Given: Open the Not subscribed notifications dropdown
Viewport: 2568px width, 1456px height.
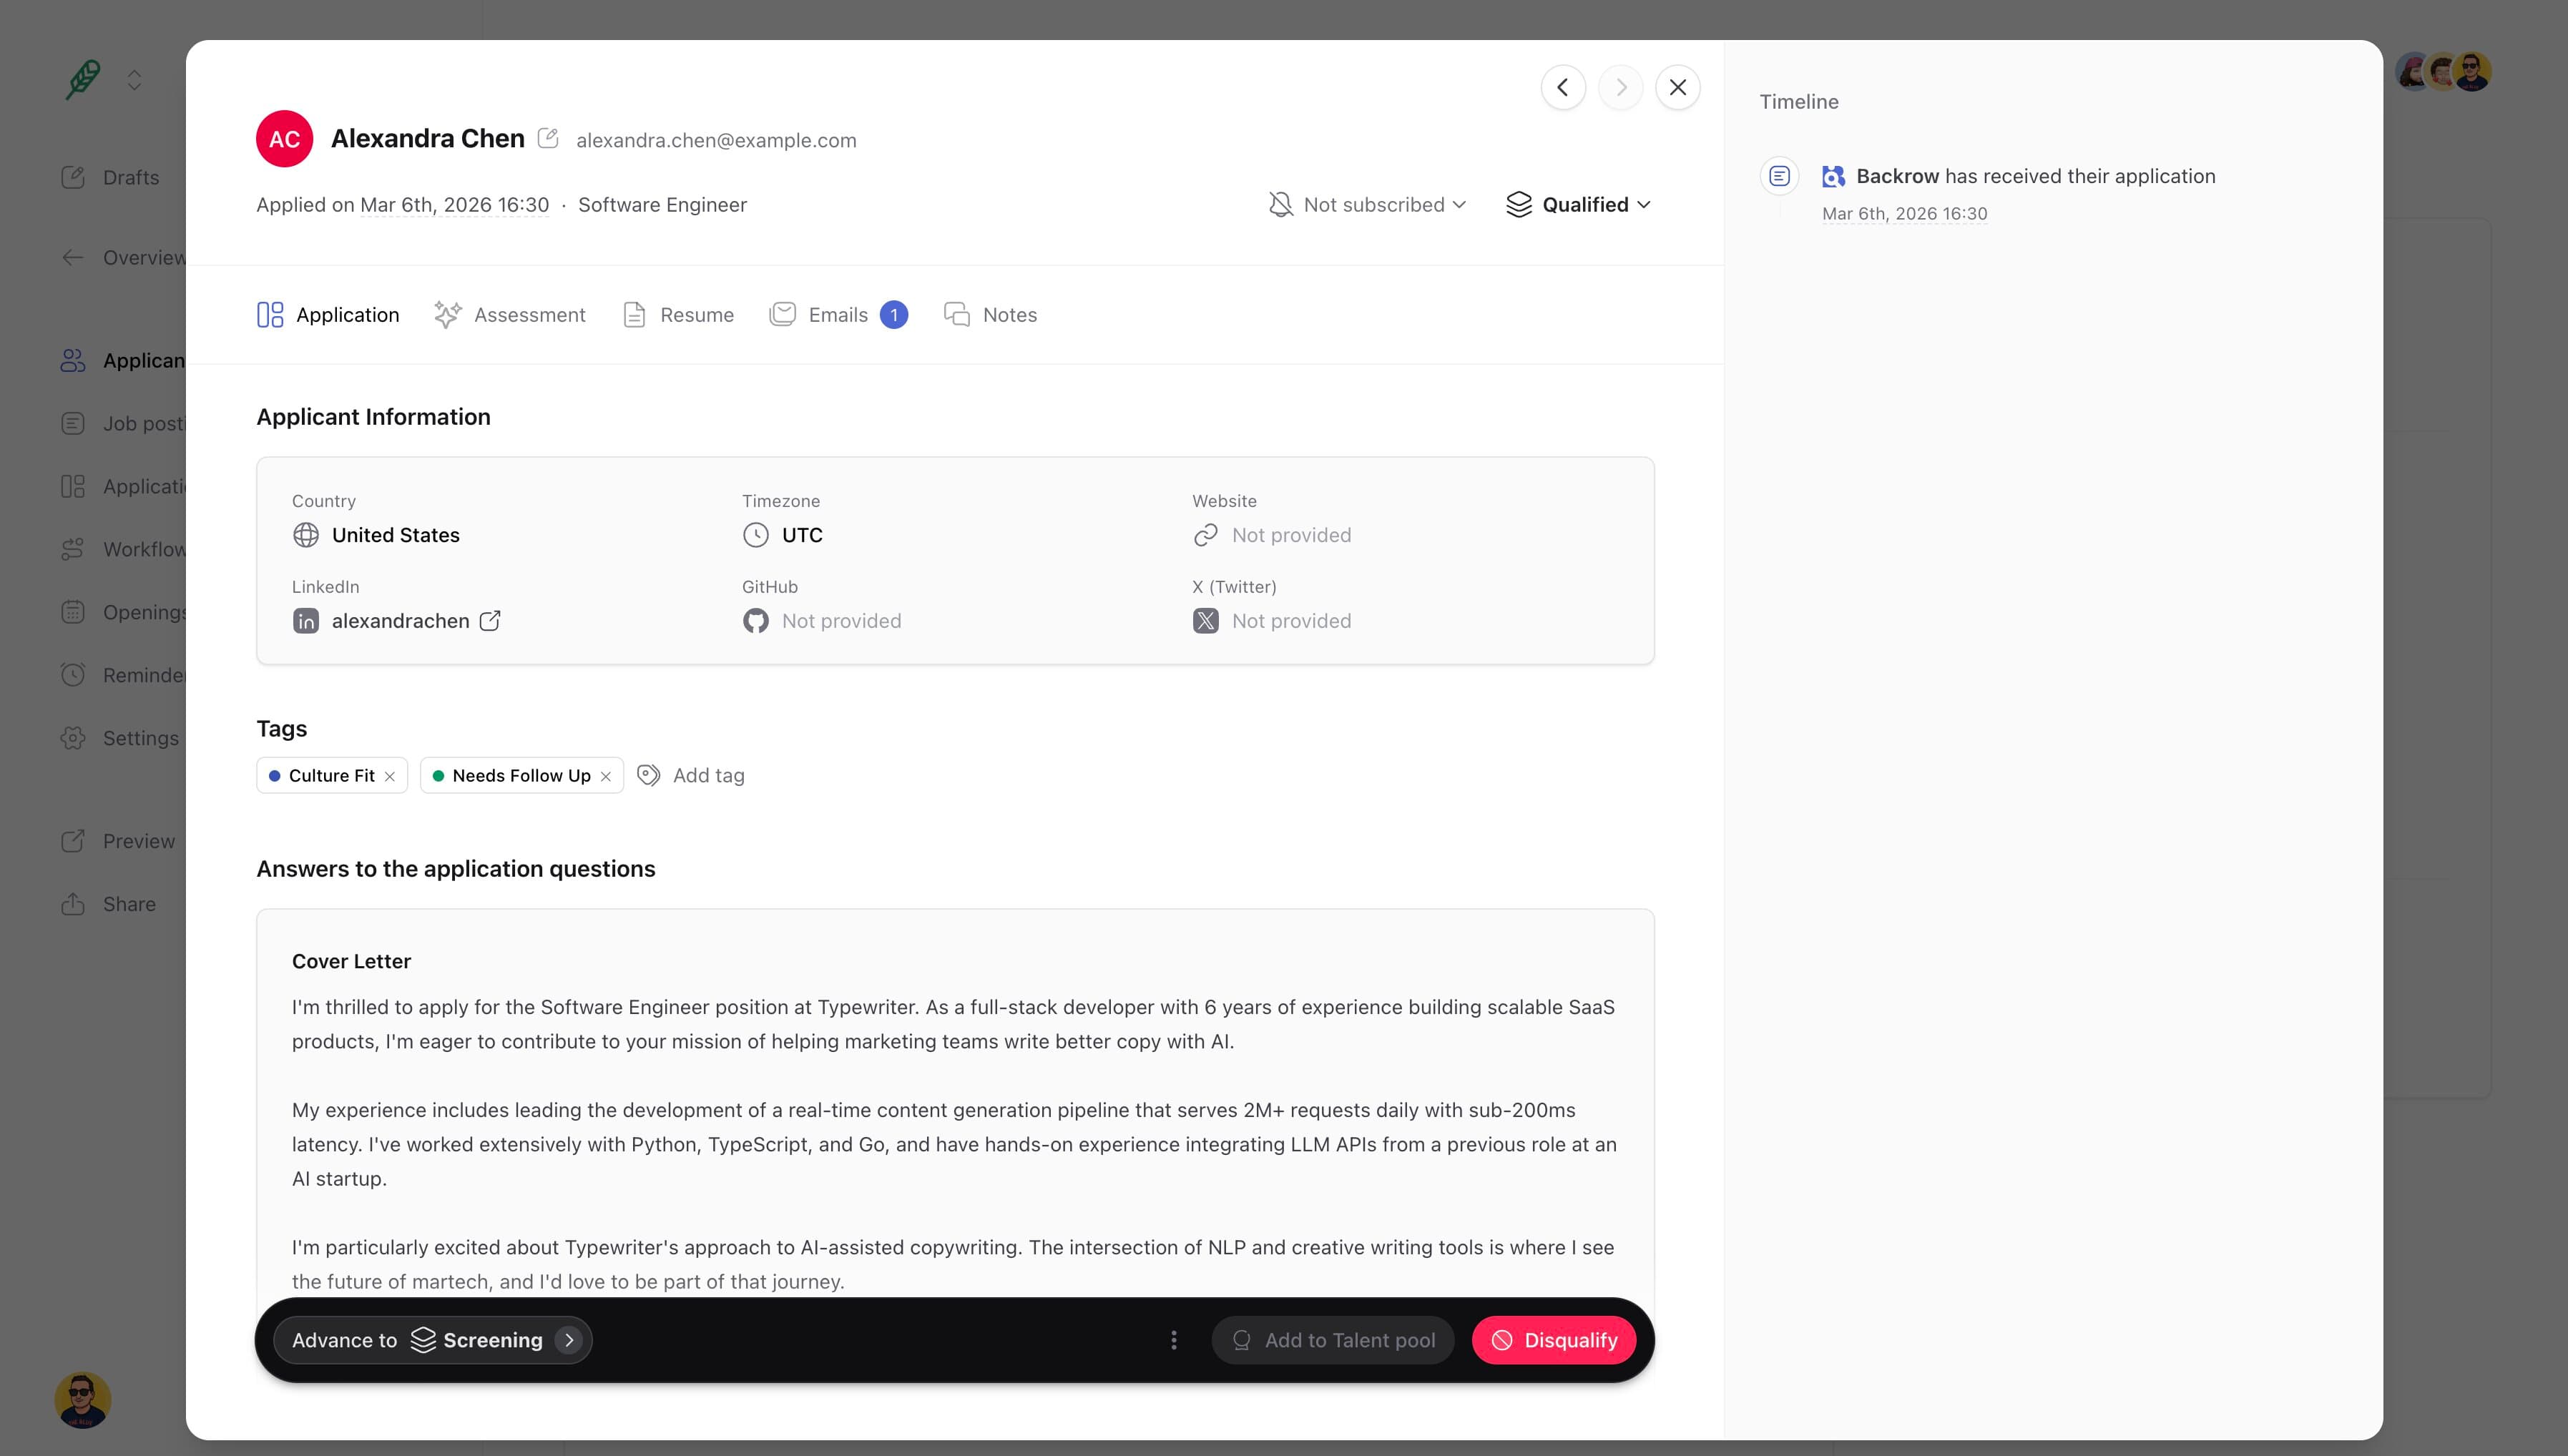Looking at the screenshot, I should (1367, 204).
